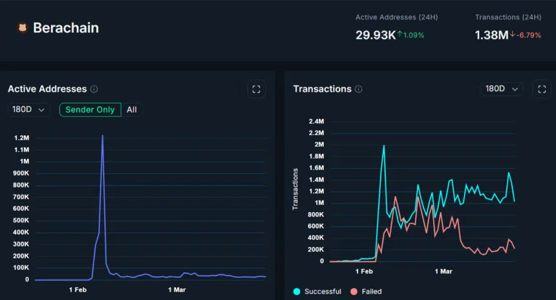Click the 1 Feb label on transactions chart
The height and width of the screenshot is (300, 556).
364,272
